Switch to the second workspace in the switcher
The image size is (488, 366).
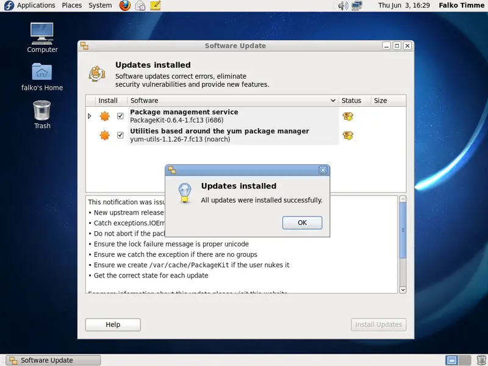click(x=465, y=360)
